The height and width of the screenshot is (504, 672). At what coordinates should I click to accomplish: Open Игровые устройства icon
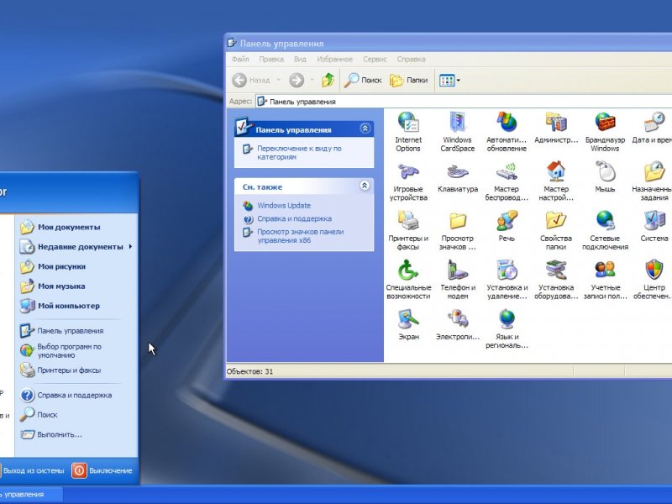(x=408, y=181)
